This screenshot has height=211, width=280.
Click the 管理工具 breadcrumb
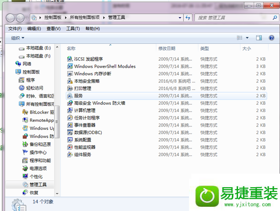[117, 17]
